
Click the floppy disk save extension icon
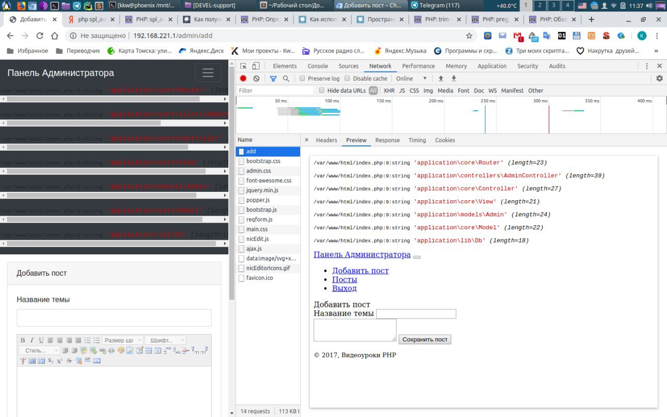[577, 36]
